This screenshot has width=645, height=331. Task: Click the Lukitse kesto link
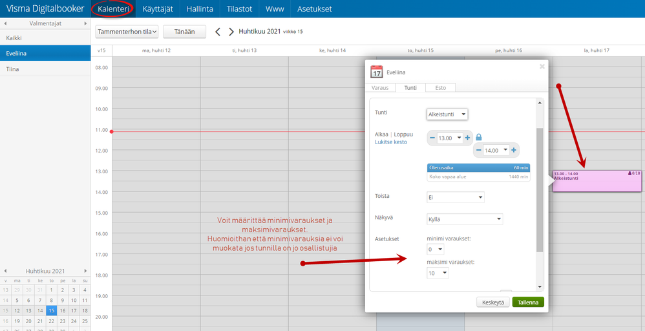(x=391, y=142)
